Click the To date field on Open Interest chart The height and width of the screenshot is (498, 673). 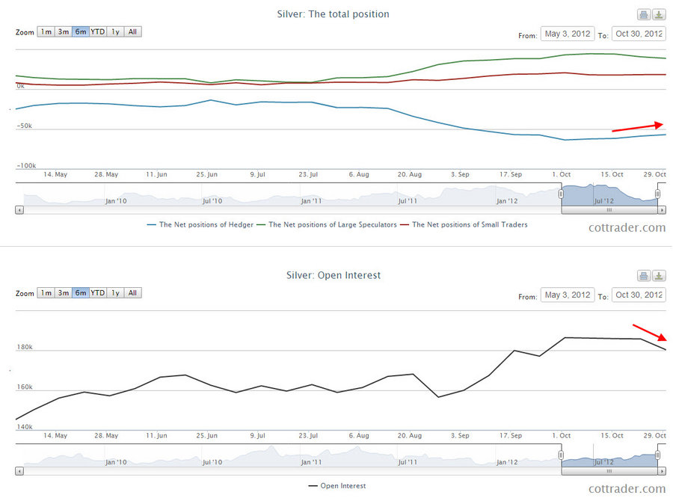pos(639,295)
